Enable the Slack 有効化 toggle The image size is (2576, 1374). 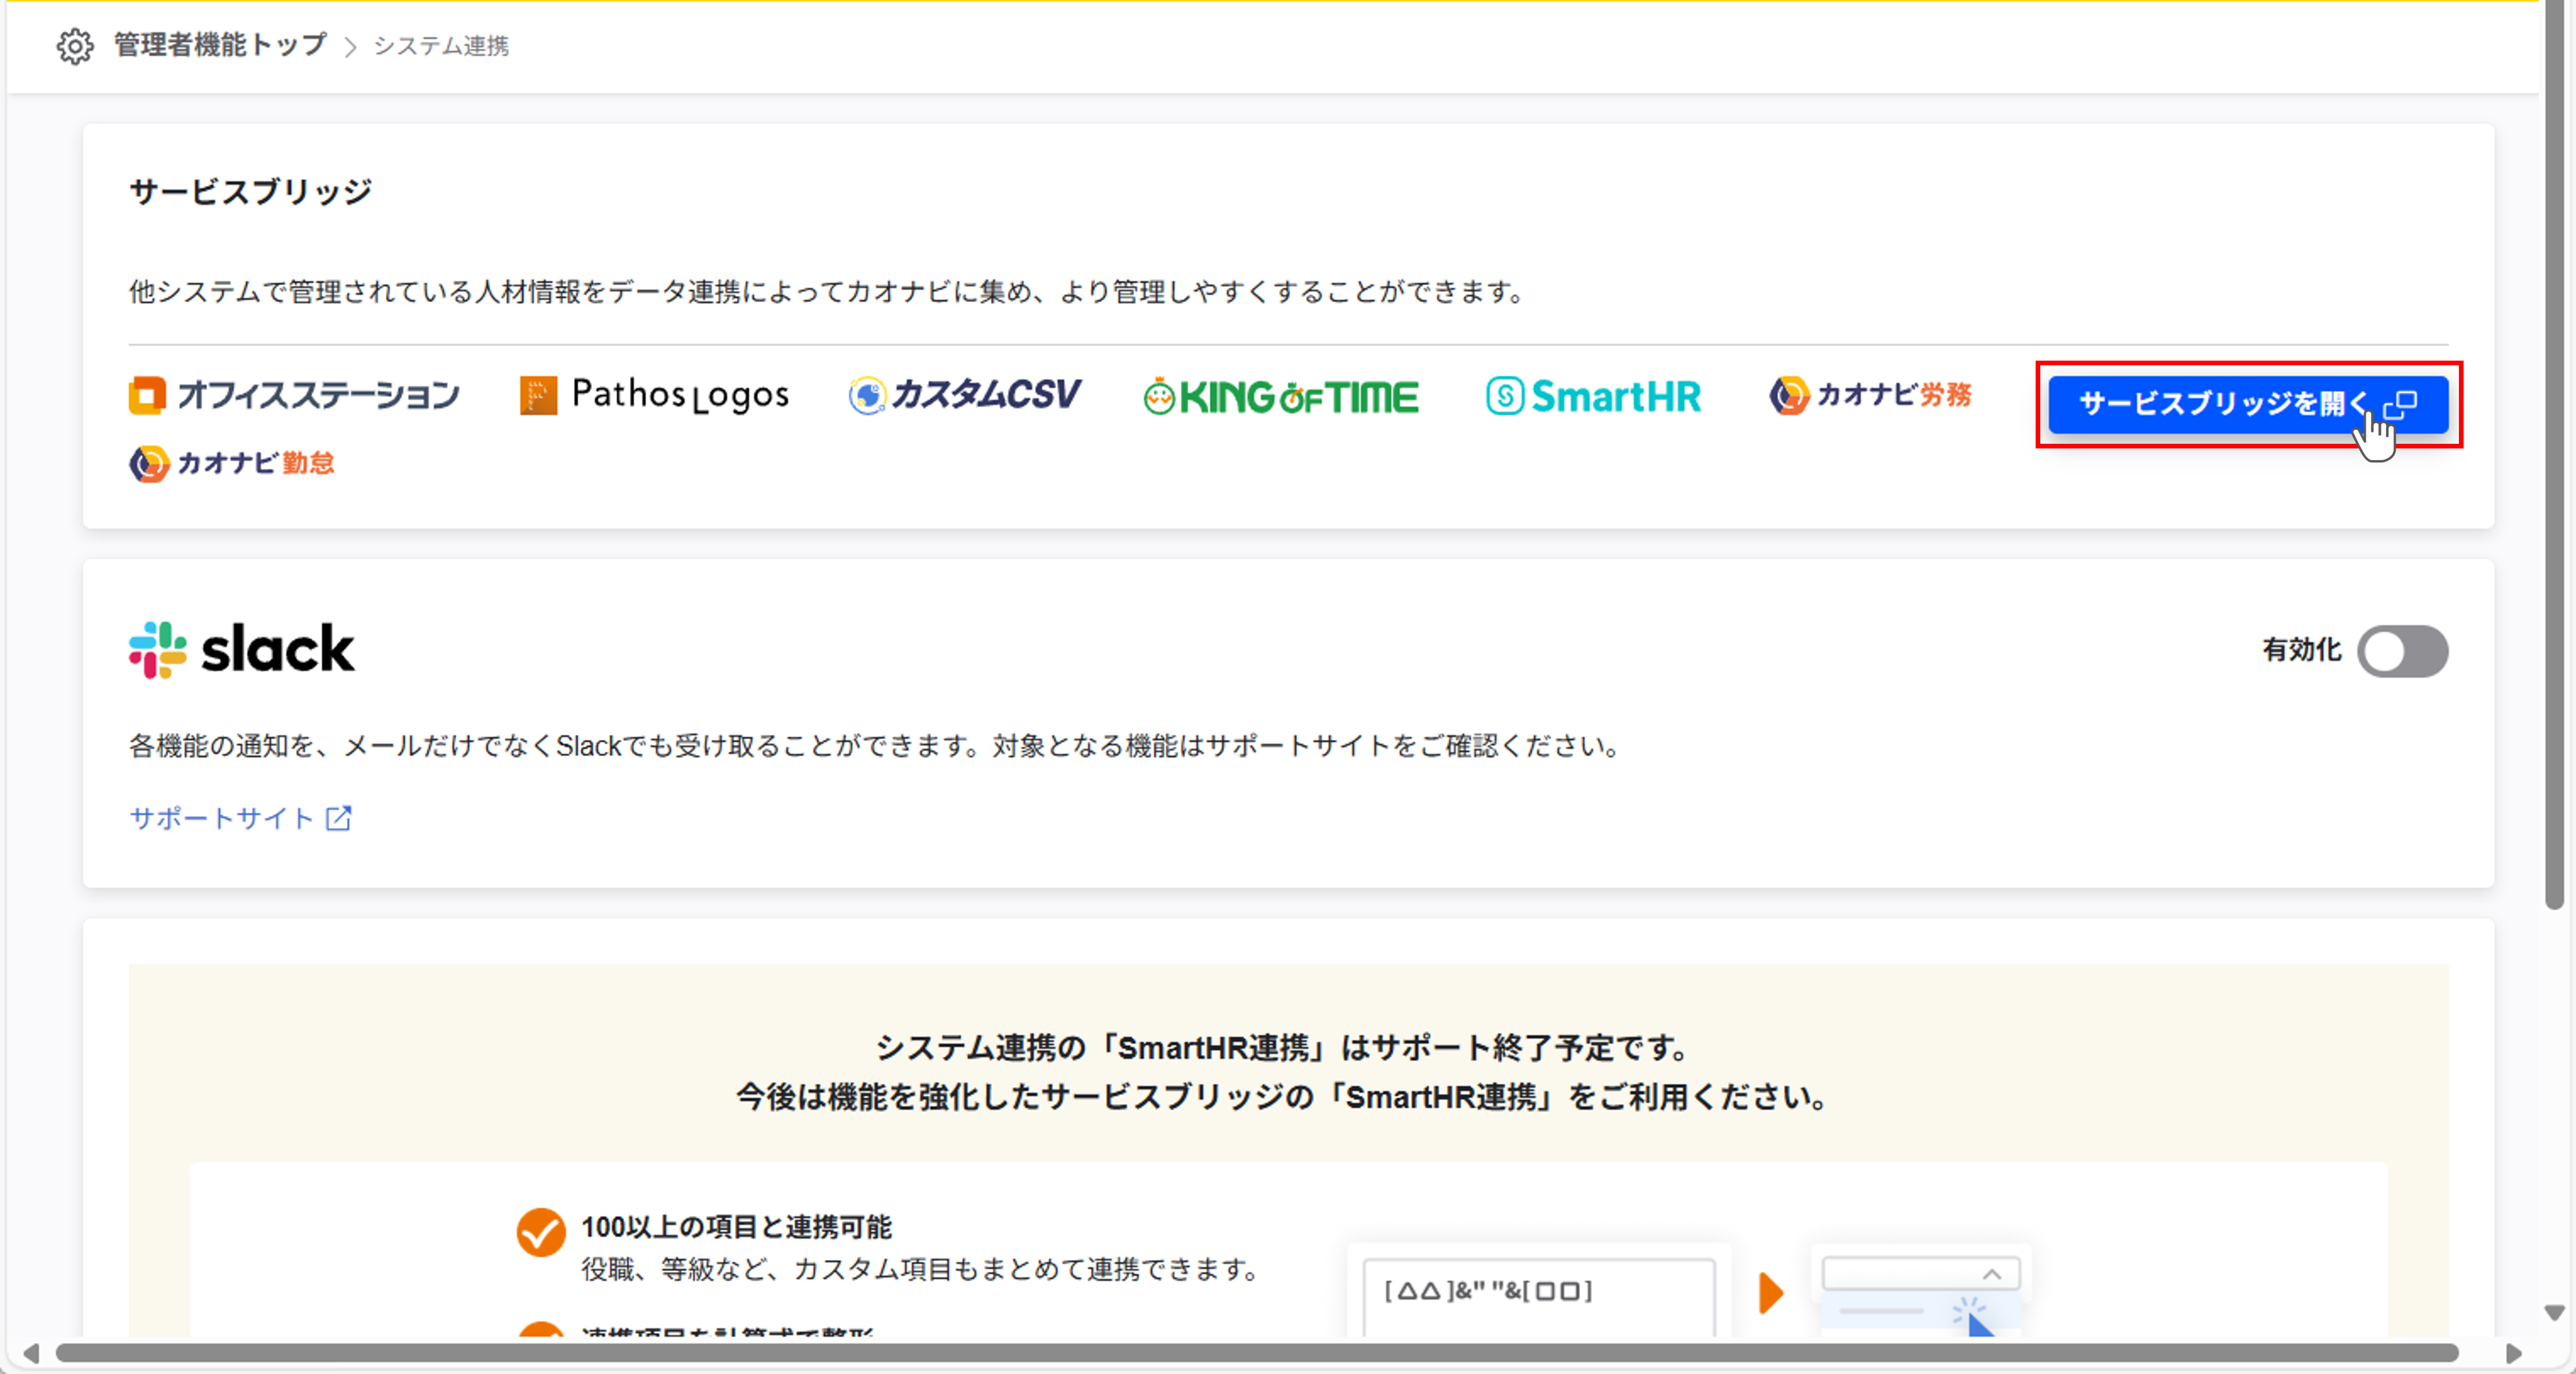[x=2403, y=651]
